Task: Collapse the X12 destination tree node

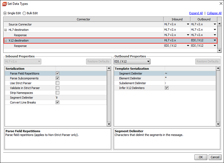Action: click(x=5, y=40)
